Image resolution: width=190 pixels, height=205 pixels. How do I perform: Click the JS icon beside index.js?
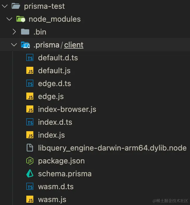point(30,135)
